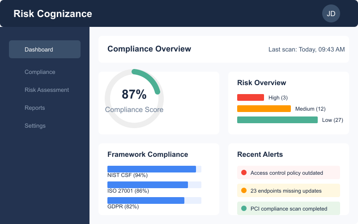Click green dot on PCI scan alert

coord(244,208)
